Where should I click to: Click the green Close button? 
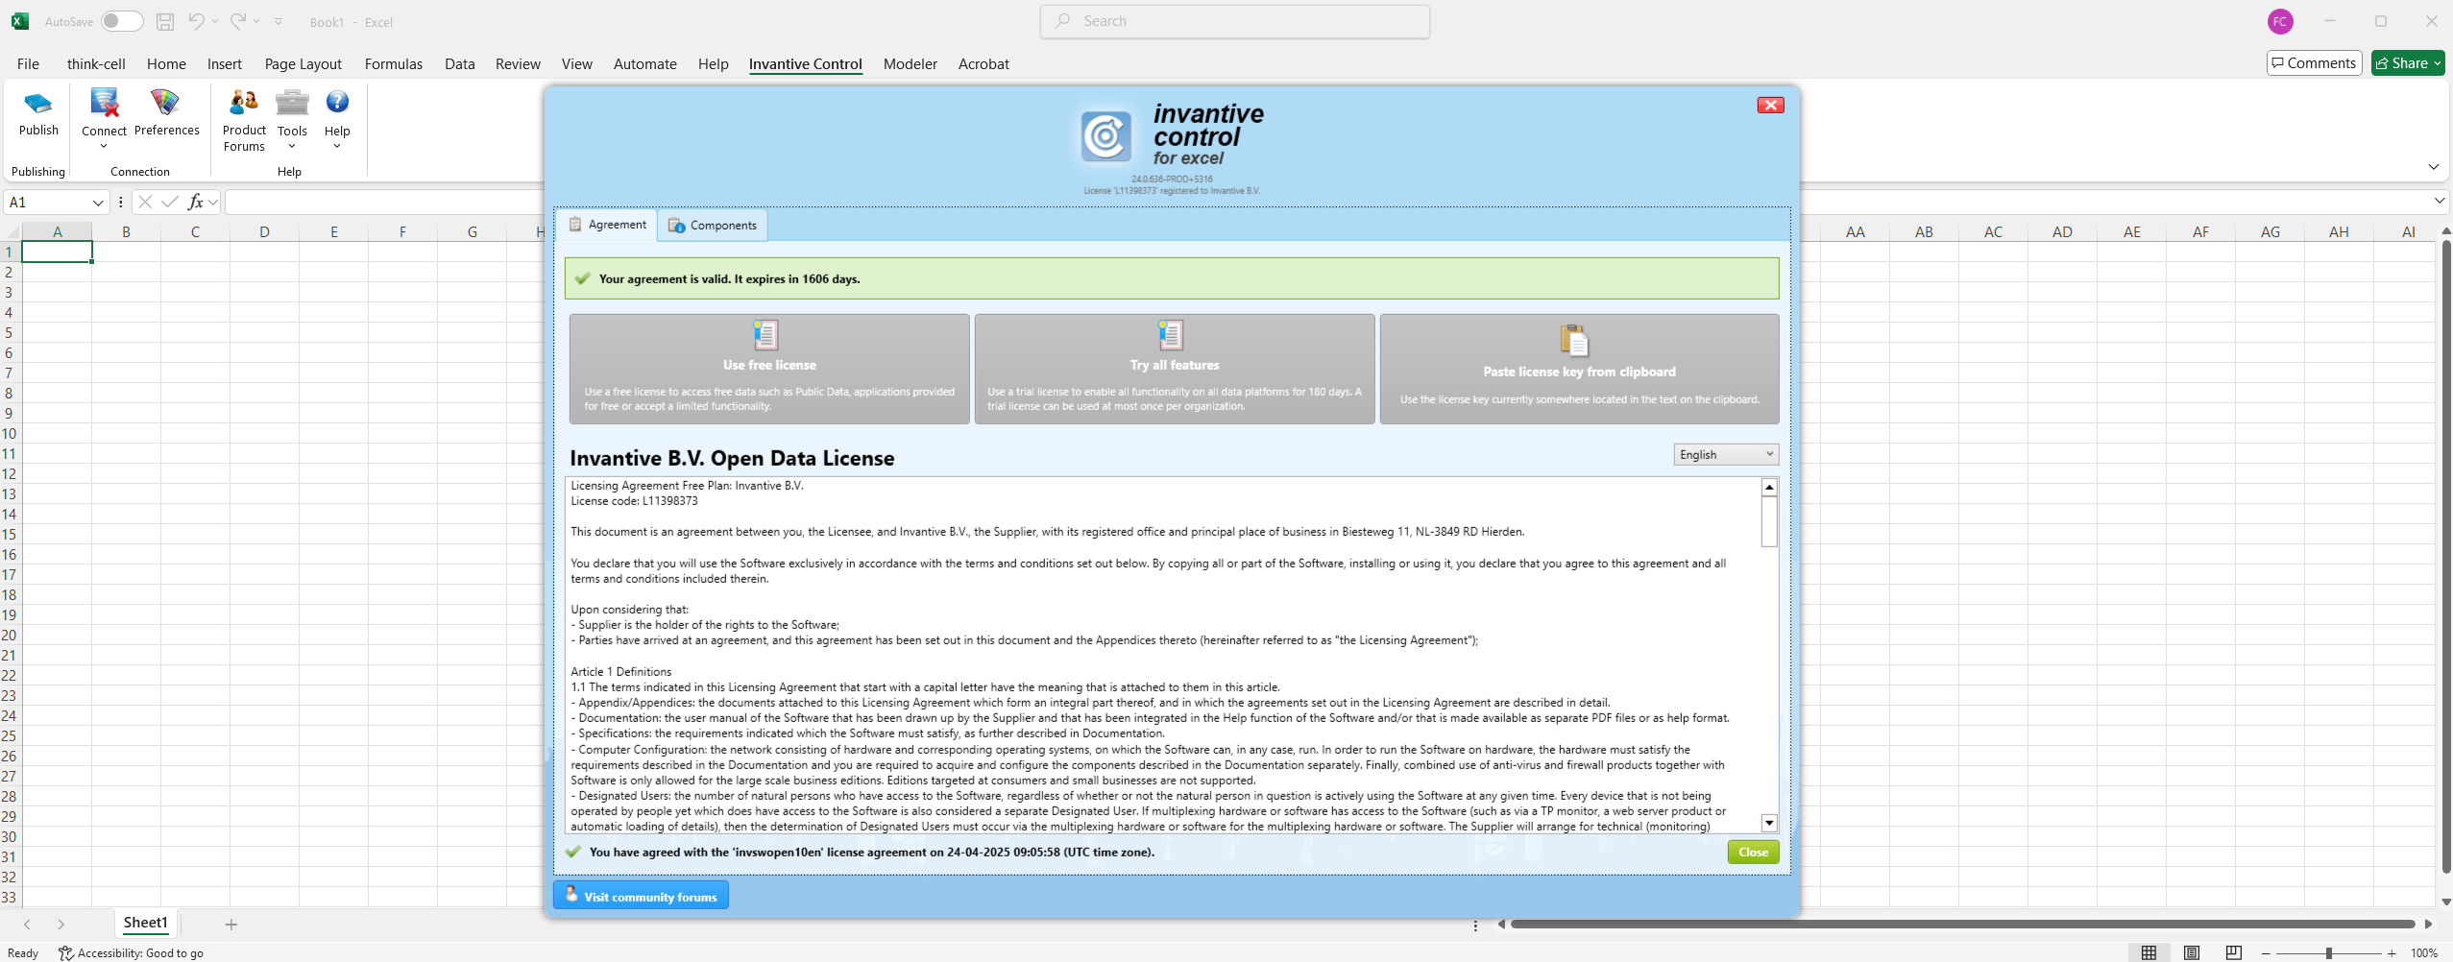click(x=1753, y=852)
